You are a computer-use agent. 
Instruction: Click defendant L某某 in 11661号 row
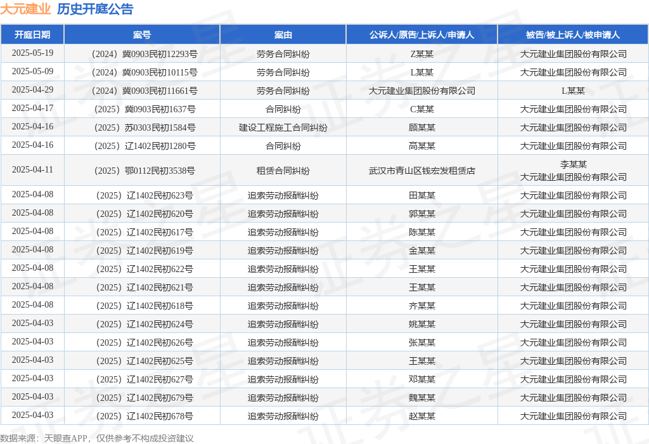pos(573,91)
